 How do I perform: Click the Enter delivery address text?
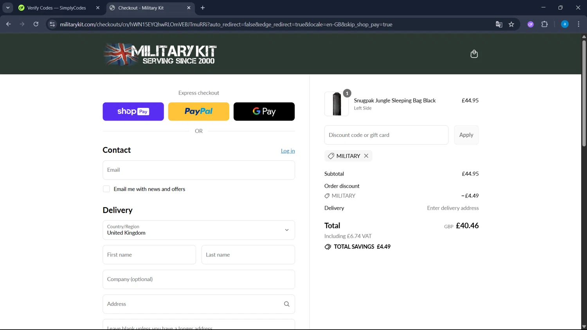(x=453, y=208)
